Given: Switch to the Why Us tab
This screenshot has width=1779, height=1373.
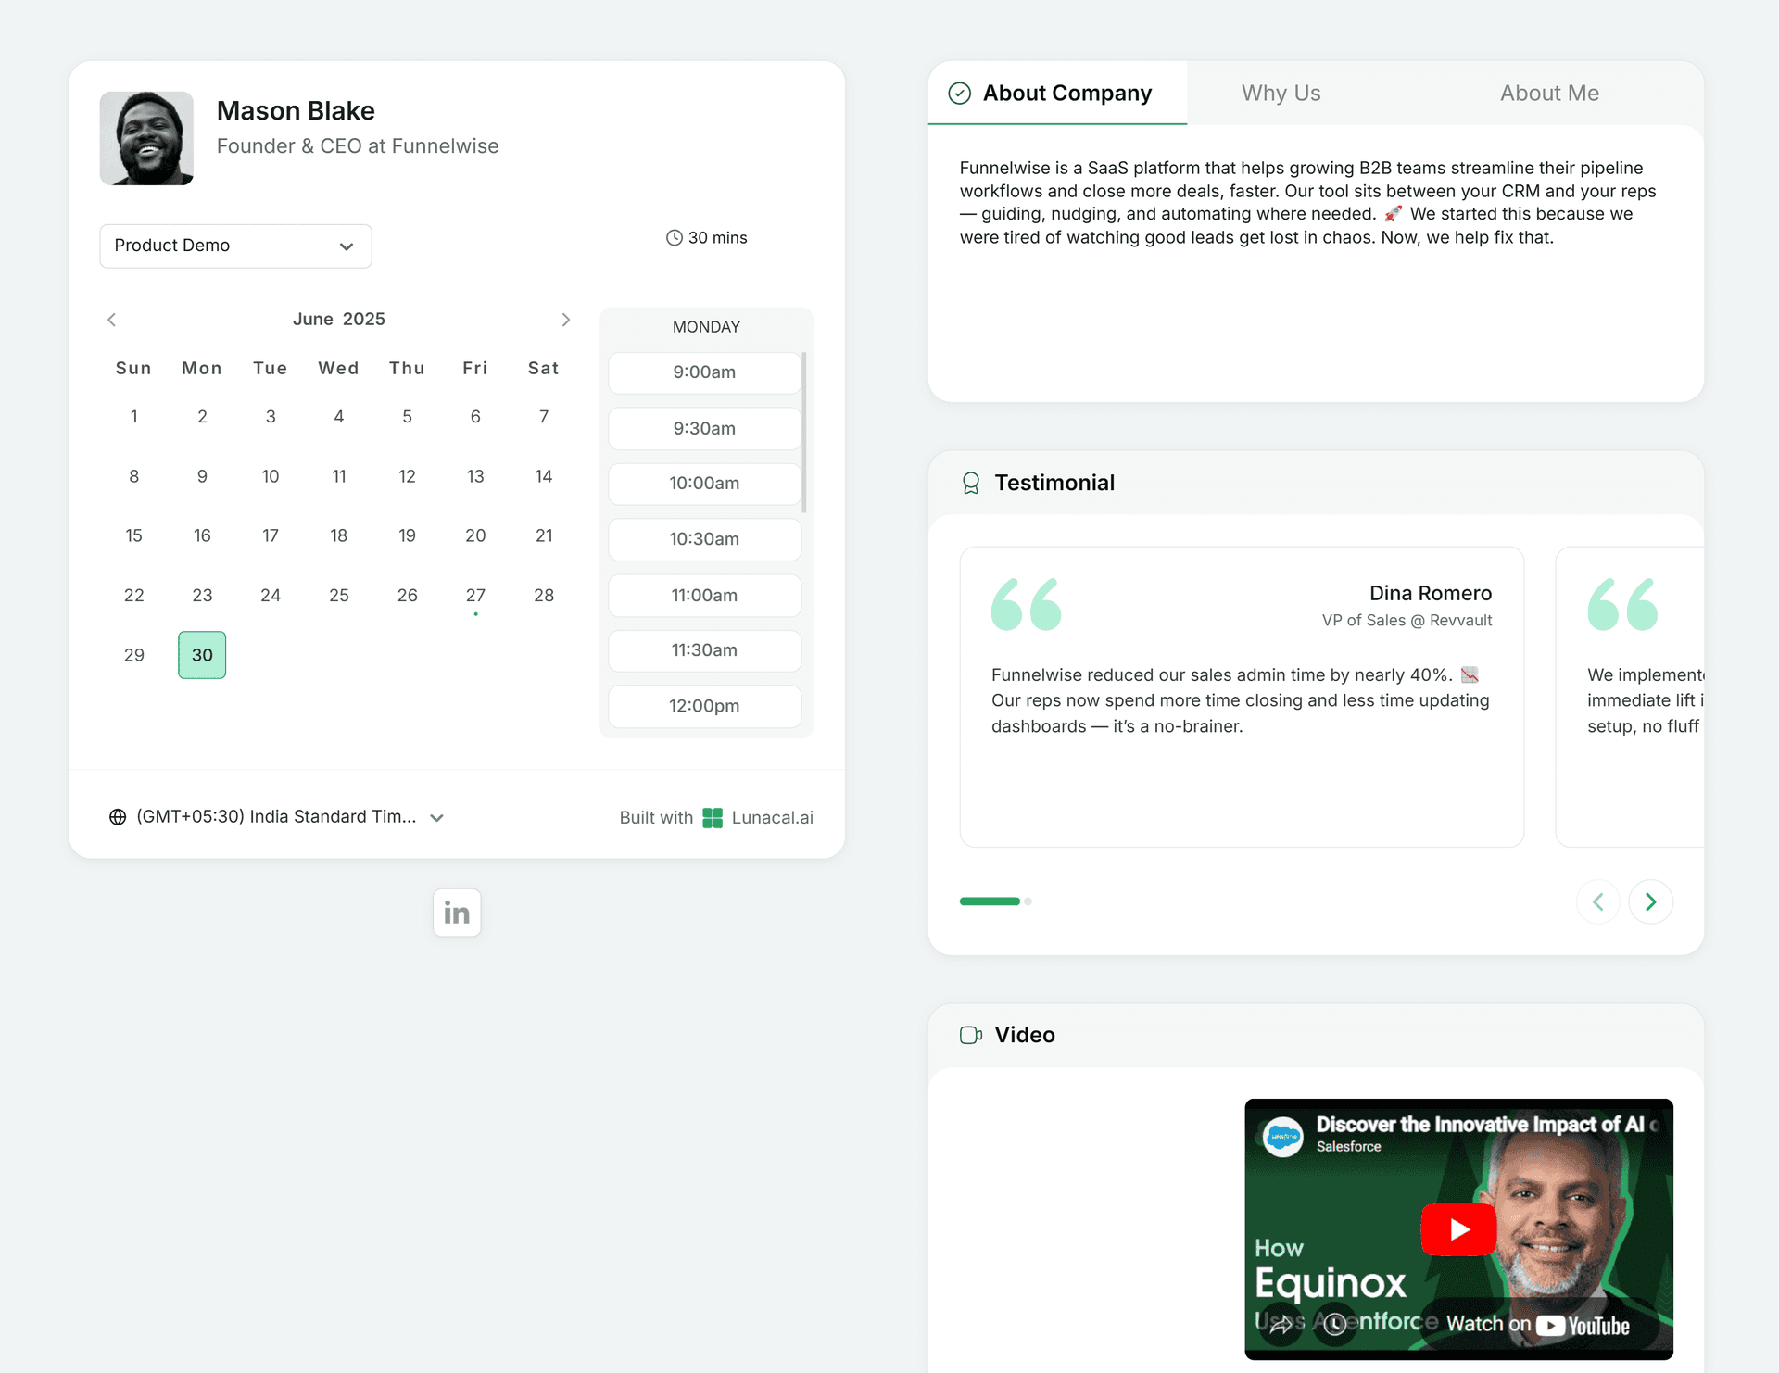Looking at the screenshot, I should click(1281, 94).
